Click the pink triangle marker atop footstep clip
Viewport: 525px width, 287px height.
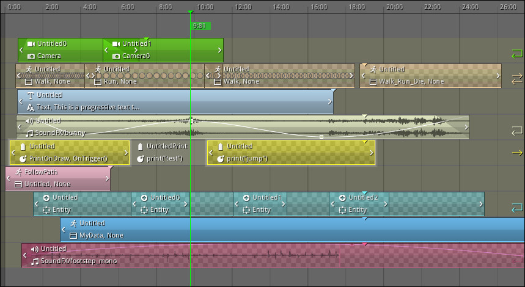[x=365, y=244]
